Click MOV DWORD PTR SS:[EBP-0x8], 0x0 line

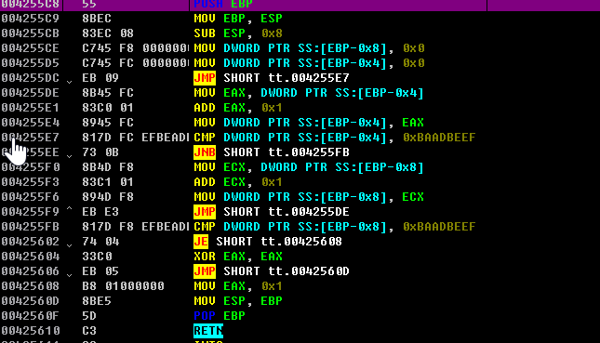pyautogui.click(x=309, y=48)
